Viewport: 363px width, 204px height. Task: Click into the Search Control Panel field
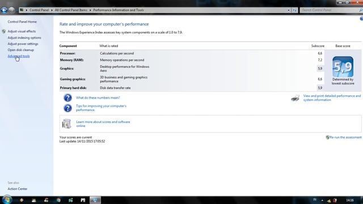pos(330,10)
